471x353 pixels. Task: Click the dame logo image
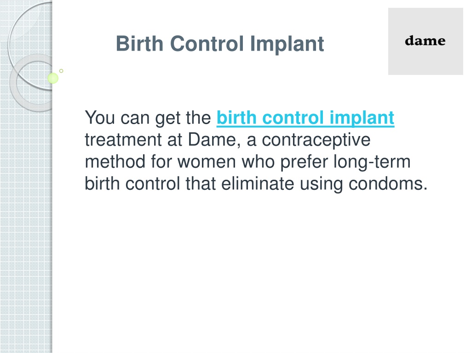425,41
